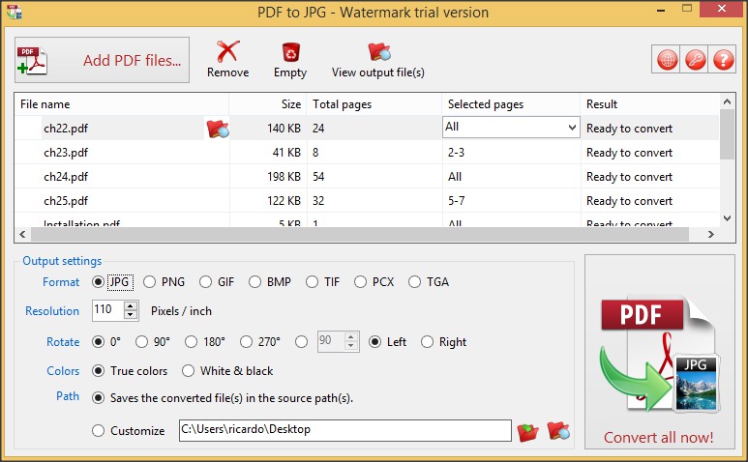The width and height of the screenshot is (748, 462).
Task: Select Left rotation direction
Action: coord(374,342)
